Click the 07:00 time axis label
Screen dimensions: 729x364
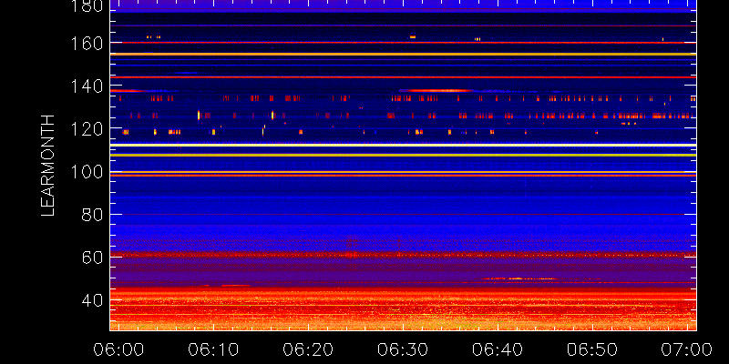coord(687,349)
